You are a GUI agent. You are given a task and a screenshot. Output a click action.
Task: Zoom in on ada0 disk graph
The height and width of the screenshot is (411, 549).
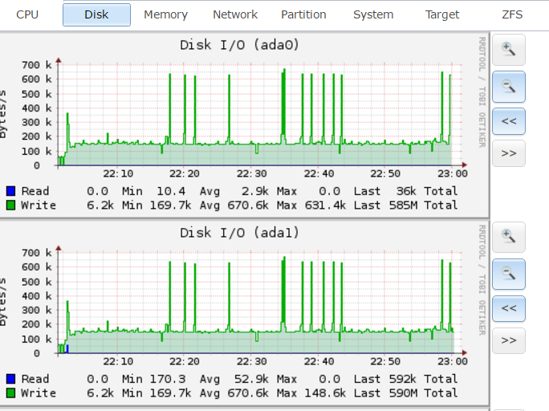(x=509, y=50)
